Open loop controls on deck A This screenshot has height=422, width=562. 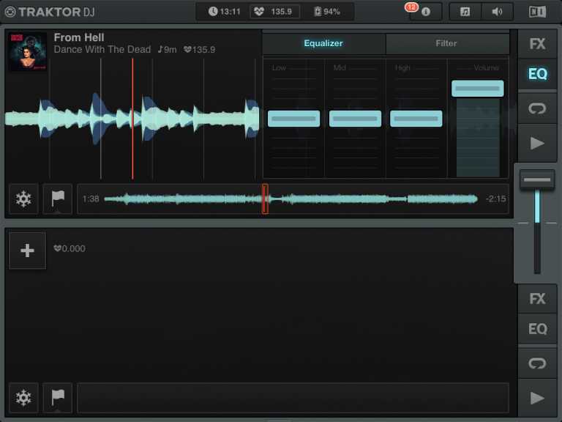(x=537, y=108)
